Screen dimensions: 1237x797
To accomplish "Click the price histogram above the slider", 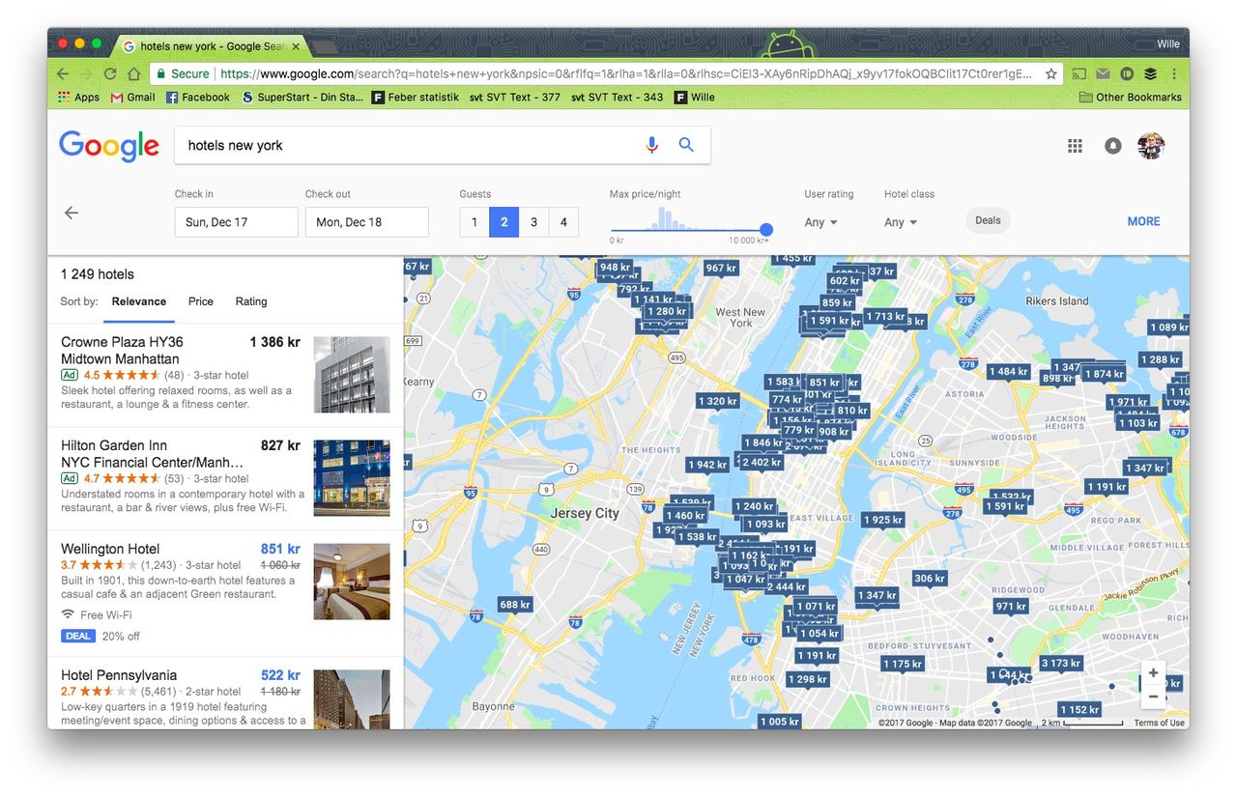I will 676,218.
